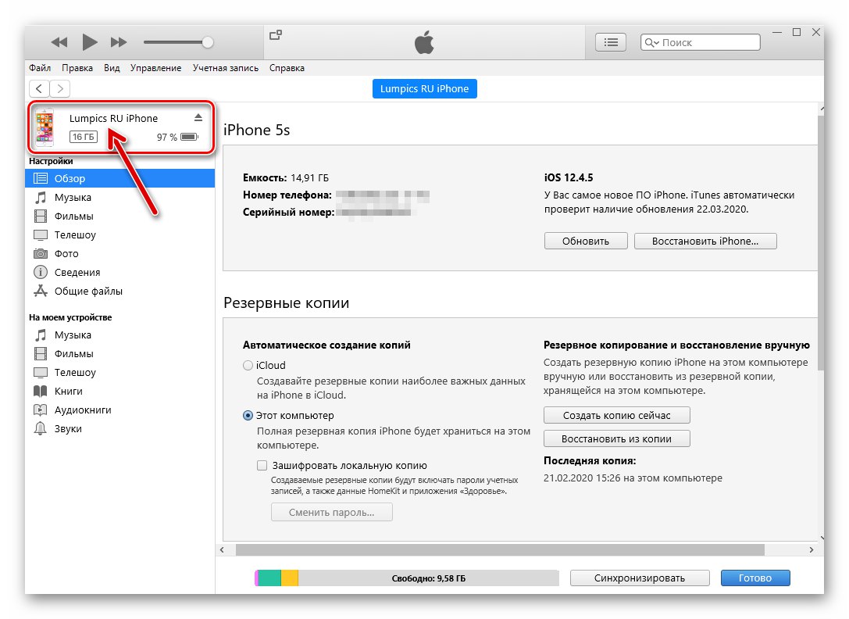
Task: Click Создать копию сейчас
Action: [x=616, y=415]
